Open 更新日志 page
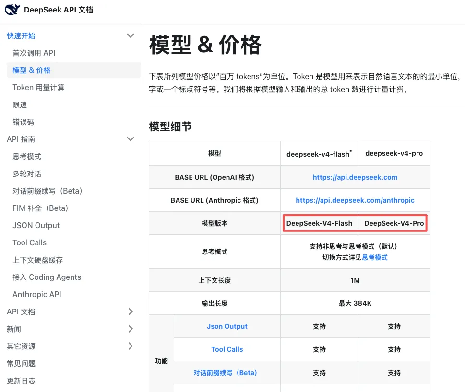Screen dimensions: 465x392 coord(21,380)
